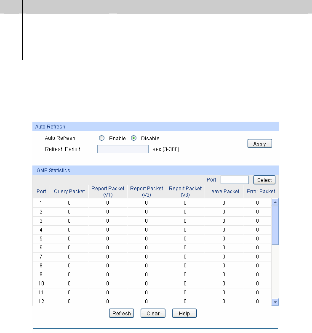312x333 pixels.
Task: Click the Clear button
Action: click(x=153, y=313)
